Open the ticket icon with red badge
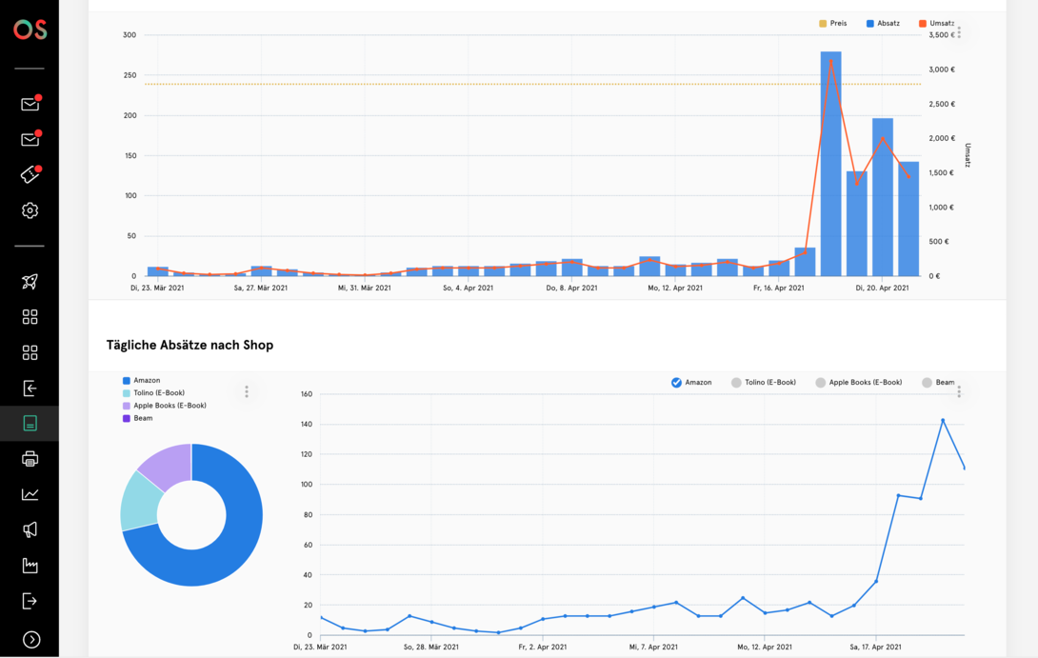 click(30, 175)
